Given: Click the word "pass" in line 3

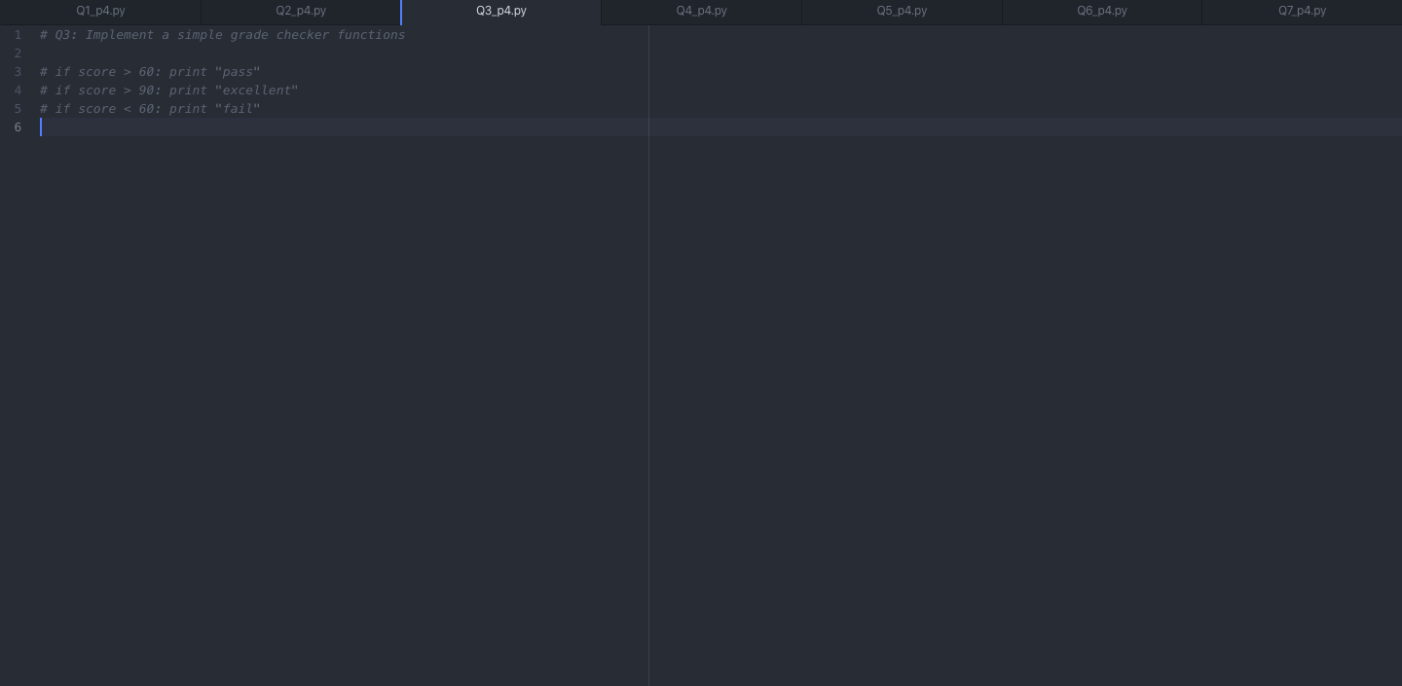Looking at the screenshot, I should pos(238,72).
